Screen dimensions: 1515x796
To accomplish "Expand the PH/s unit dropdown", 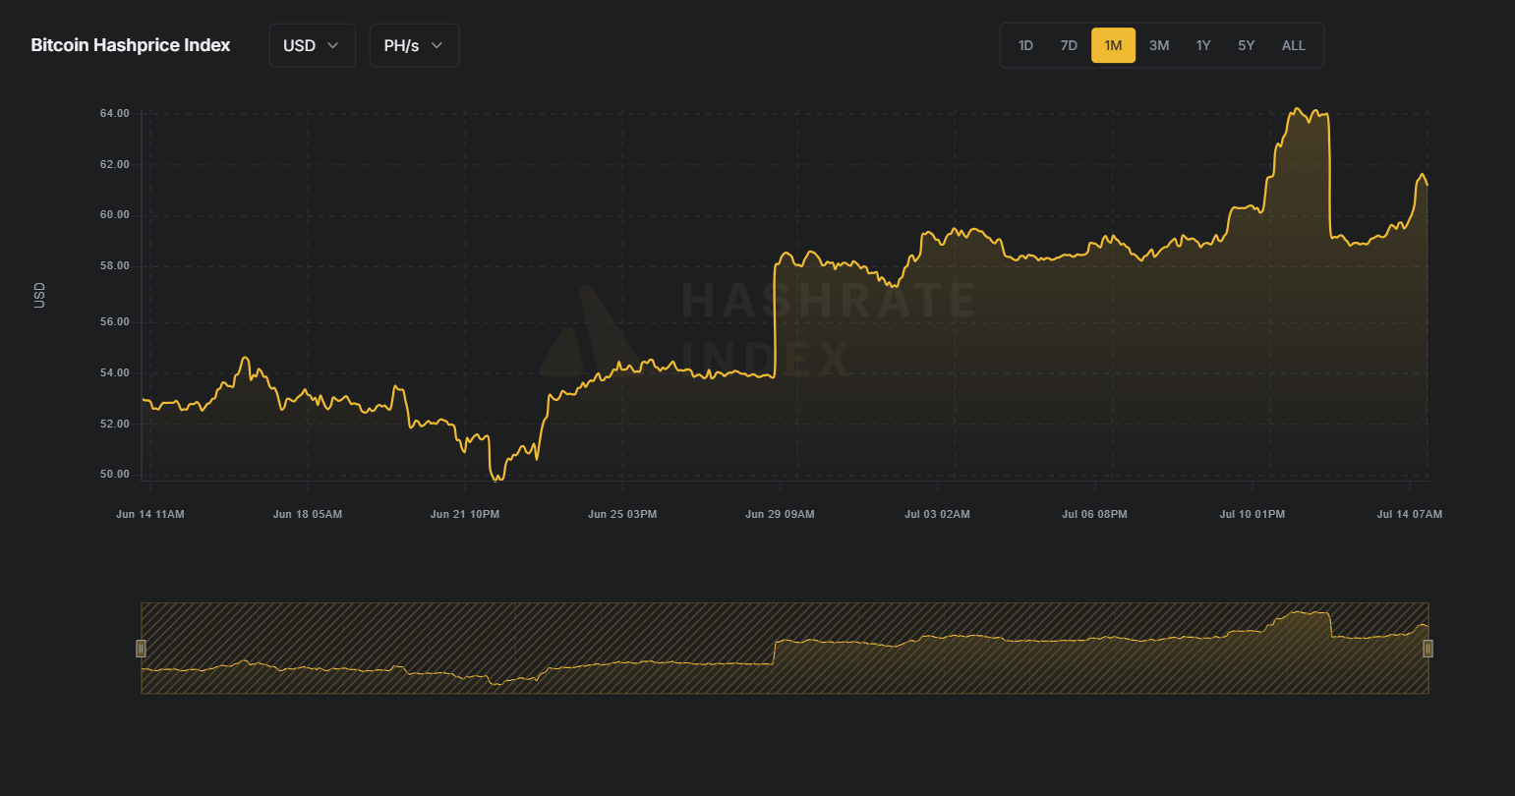I will click(x=414, y=45).
